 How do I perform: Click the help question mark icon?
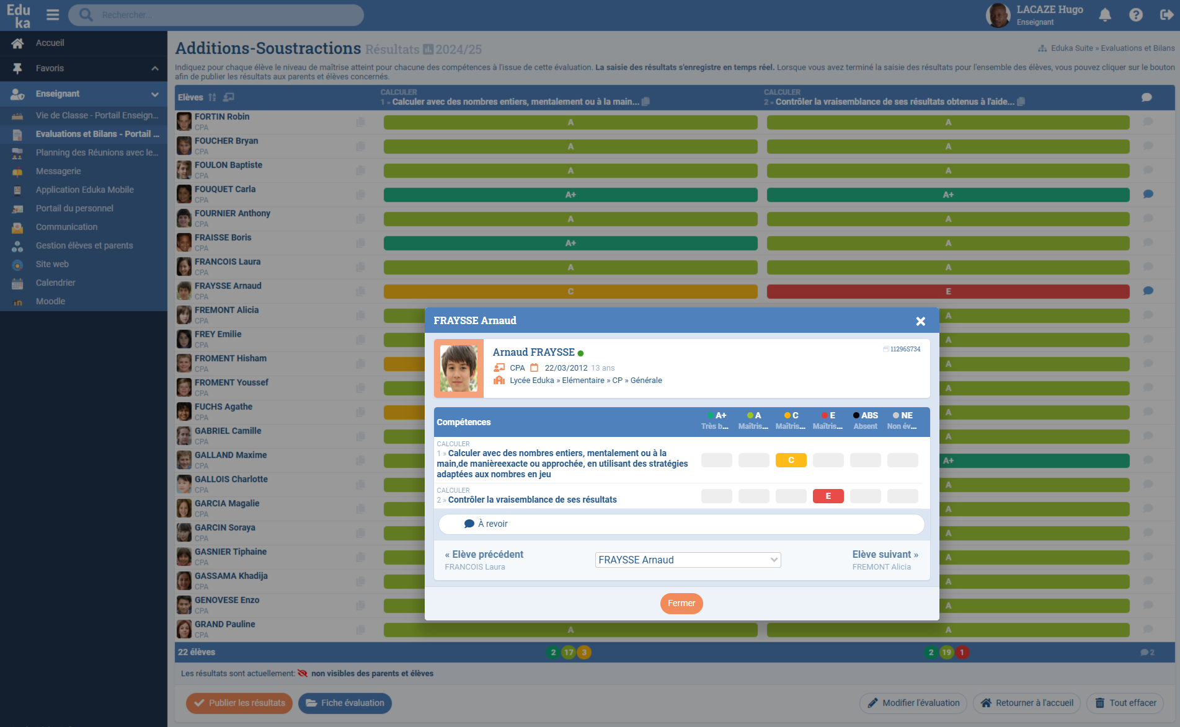[1136, 15]
